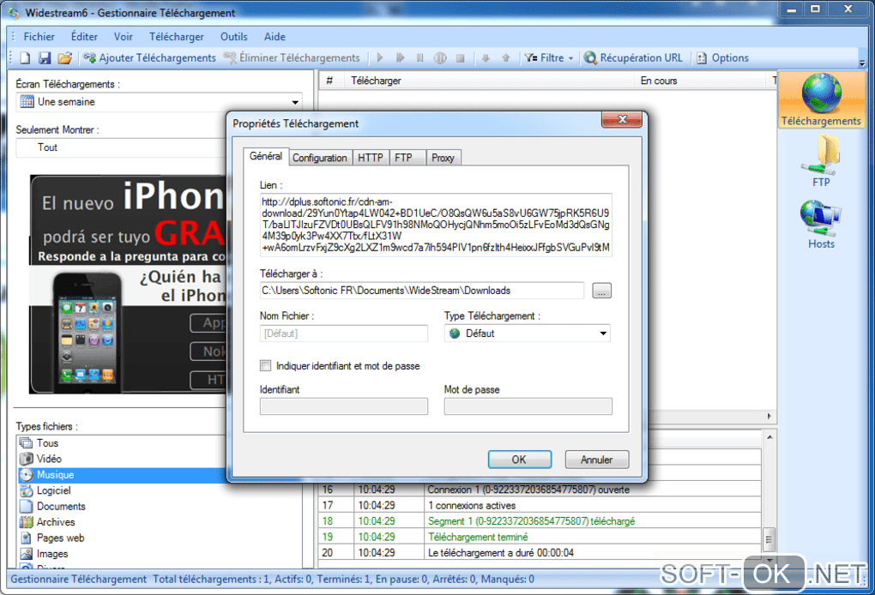
Task: Open the Éditer menu
Action: (x=84, y=37)
